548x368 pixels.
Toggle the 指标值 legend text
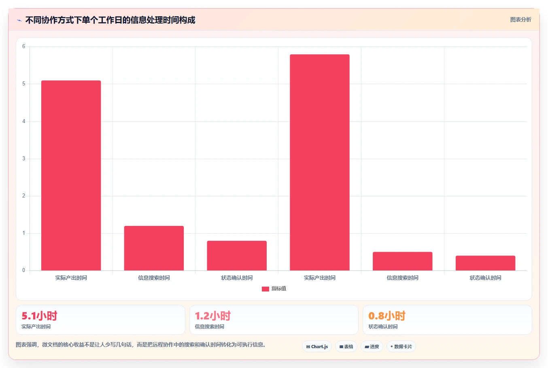(279, 289)
